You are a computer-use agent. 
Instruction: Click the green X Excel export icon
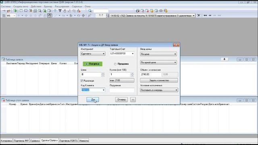click(x=45, y=11)
